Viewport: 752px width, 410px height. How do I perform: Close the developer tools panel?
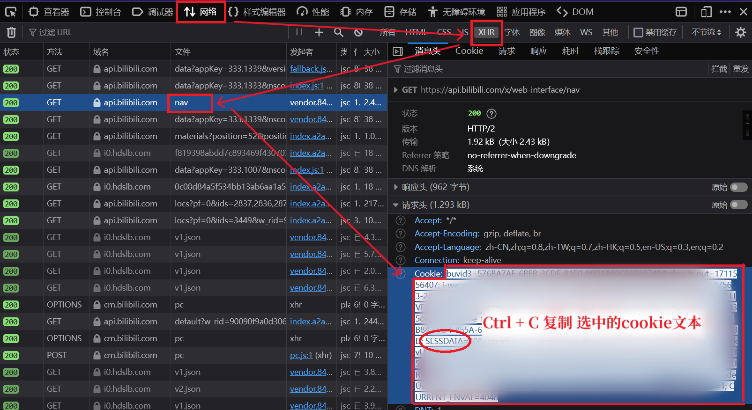pos(744,12)
